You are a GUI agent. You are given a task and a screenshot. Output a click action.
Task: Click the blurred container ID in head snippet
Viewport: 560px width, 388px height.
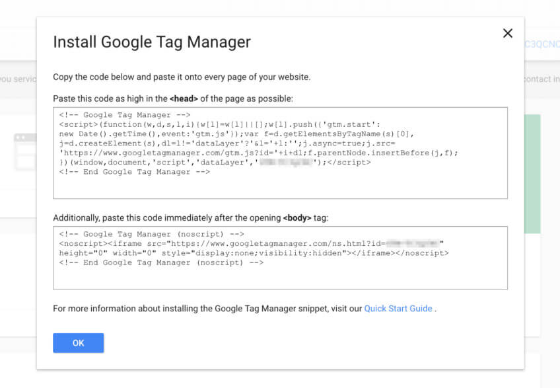pos(286,163)
